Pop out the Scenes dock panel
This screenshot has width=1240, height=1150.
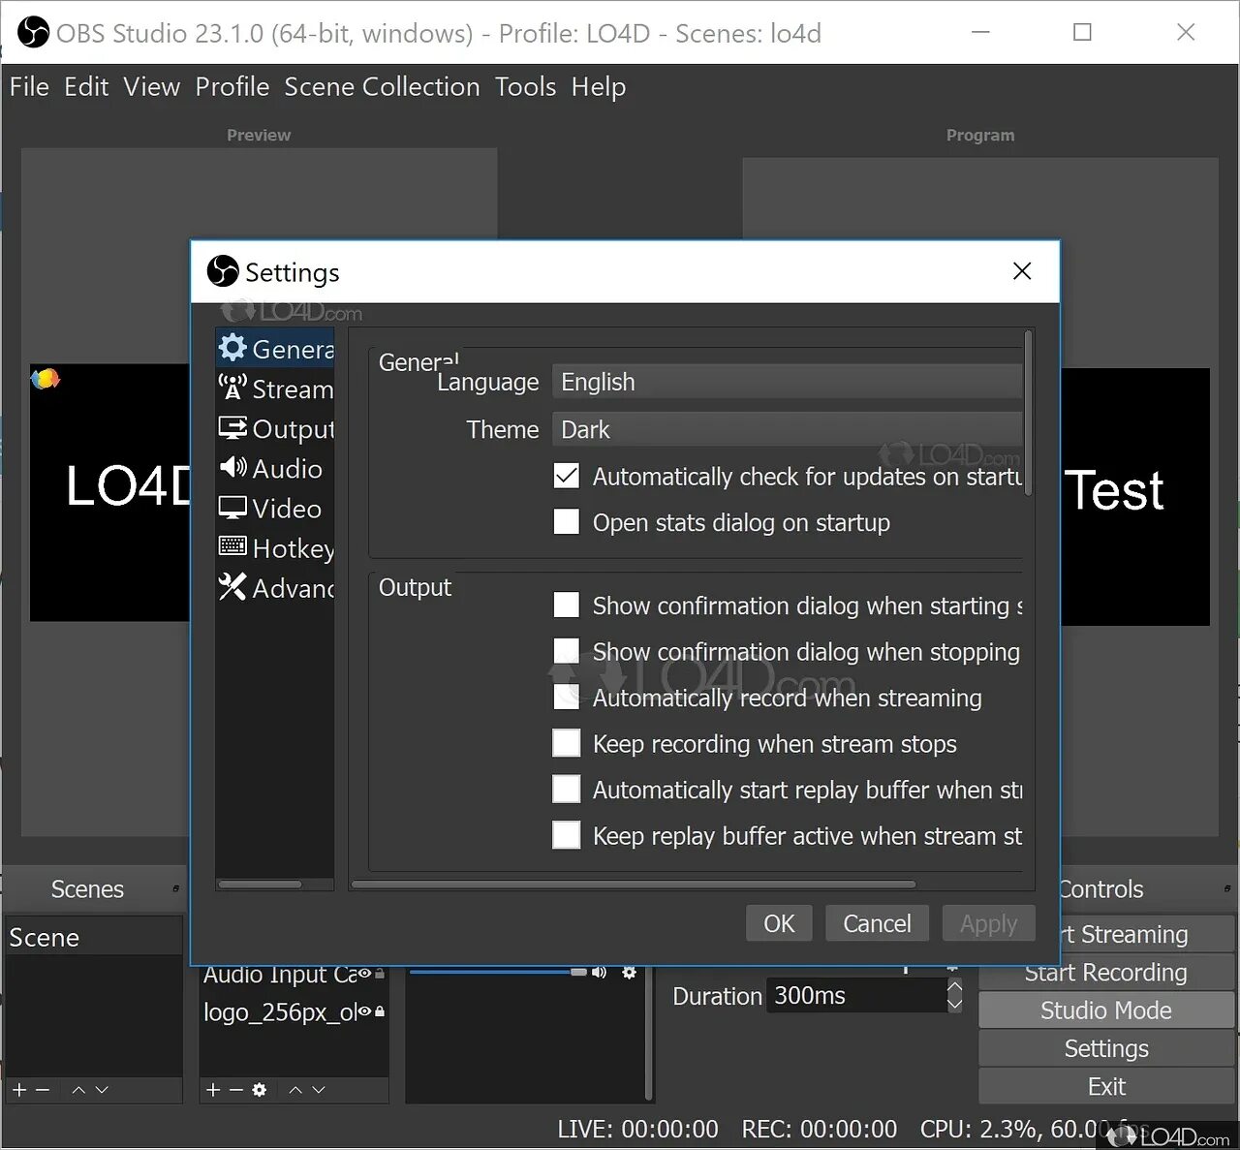tap(175, 888)
